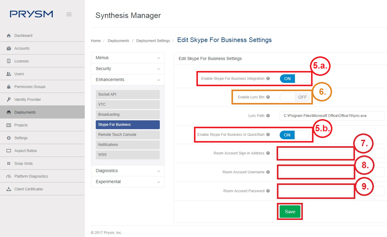The height and width of the screenshot is (237, 387).
Task: Open Identity Provider from sidebar
Action: [x=42, y=100]
